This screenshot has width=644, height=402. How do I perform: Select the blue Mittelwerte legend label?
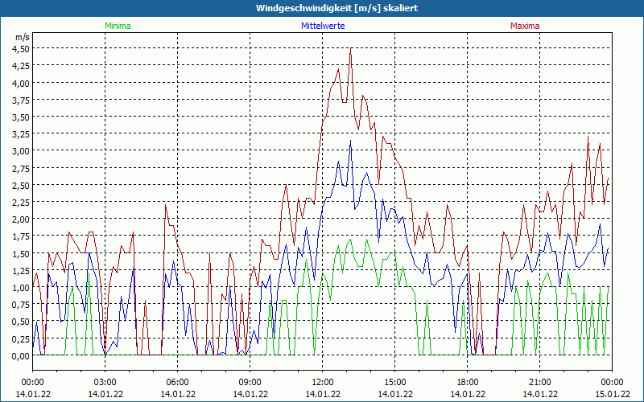[x=322, y=26]
